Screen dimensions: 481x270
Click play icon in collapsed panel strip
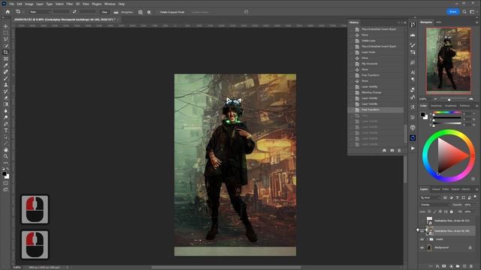(x=413, y=148)
